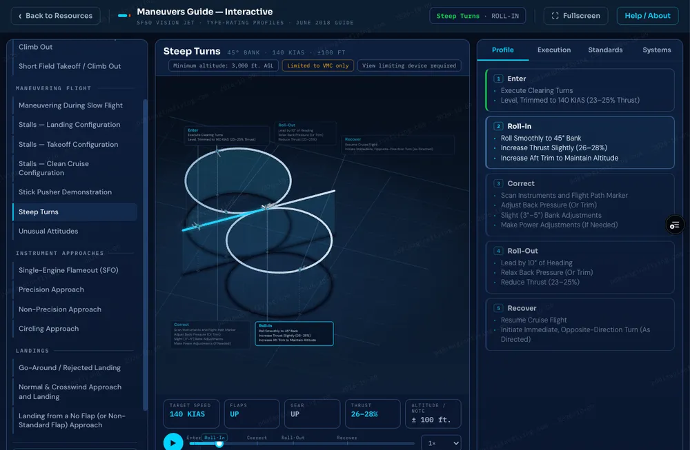Jump to the Recover marker on the timeline
The image size is (690, 450).
click(347, 438)
